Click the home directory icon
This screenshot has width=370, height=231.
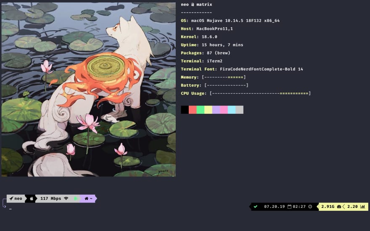click(86, 199)
